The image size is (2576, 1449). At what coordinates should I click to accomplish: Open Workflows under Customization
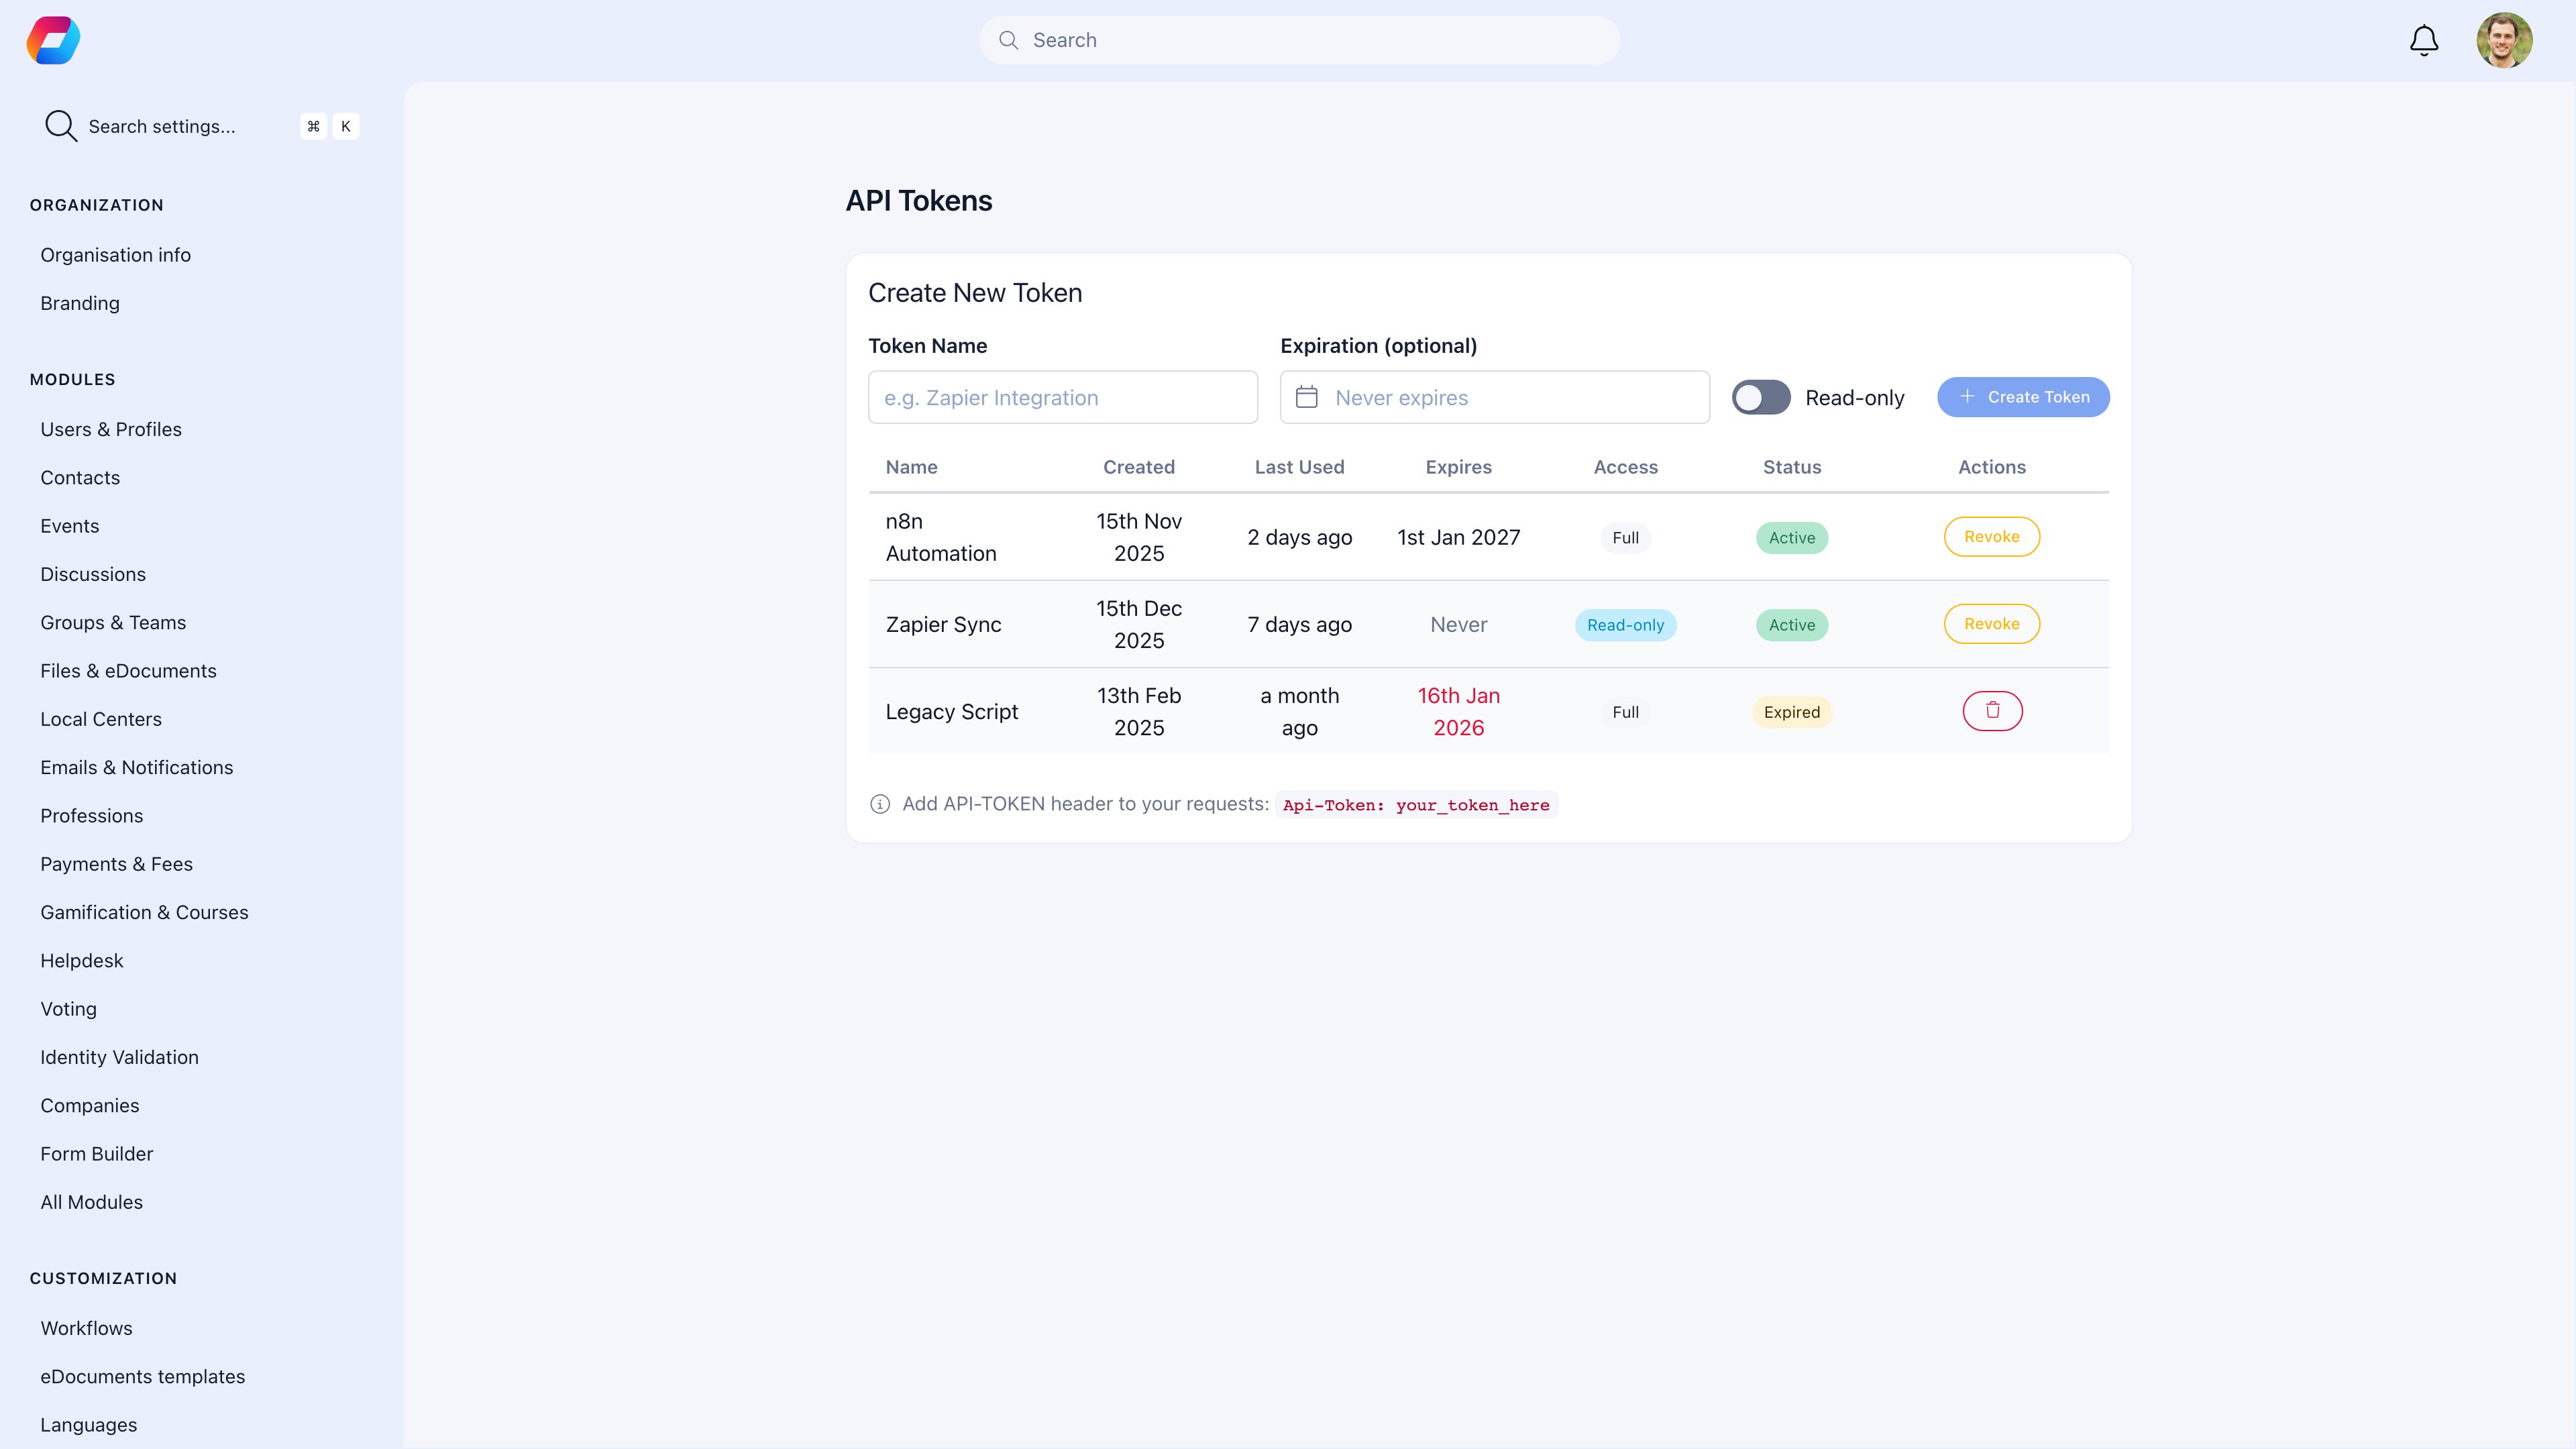click(86, 1328)
